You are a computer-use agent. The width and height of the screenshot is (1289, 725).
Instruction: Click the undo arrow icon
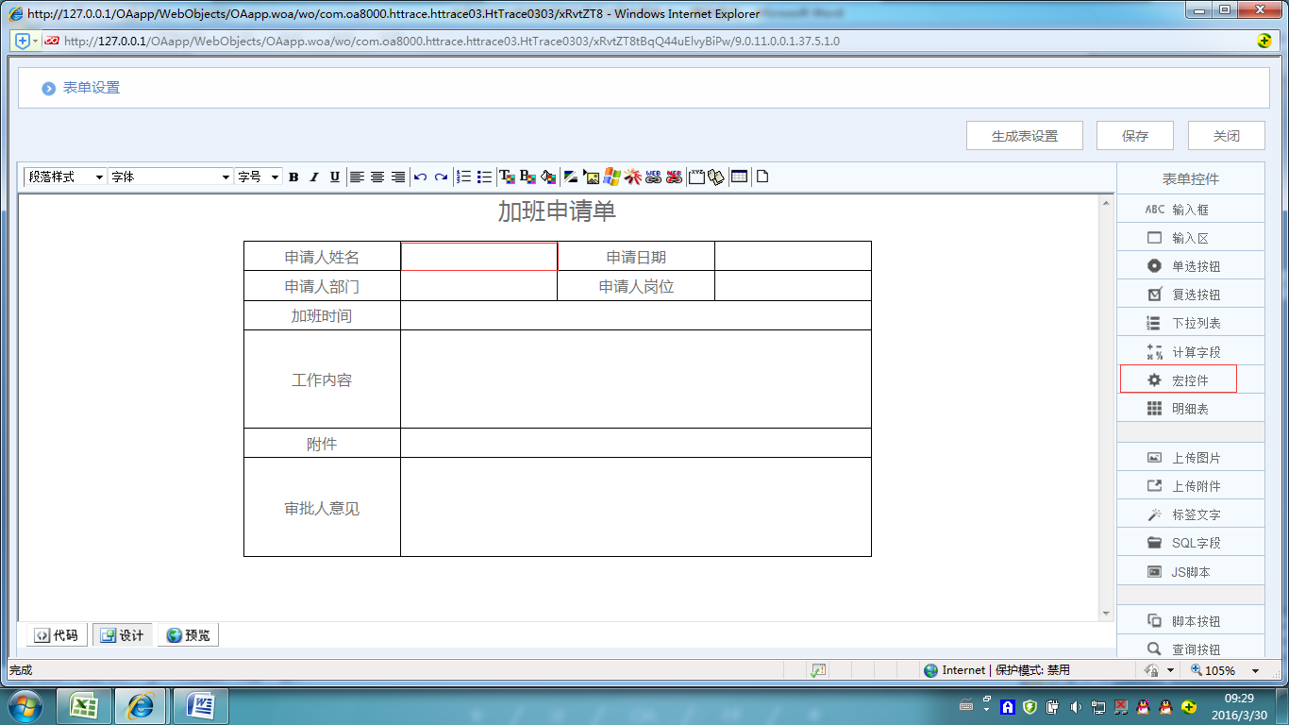(x=421, y=177)
